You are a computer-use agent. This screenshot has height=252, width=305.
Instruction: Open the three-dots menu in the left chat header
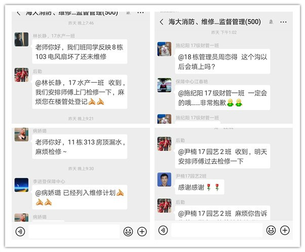[x=140, y=13]
